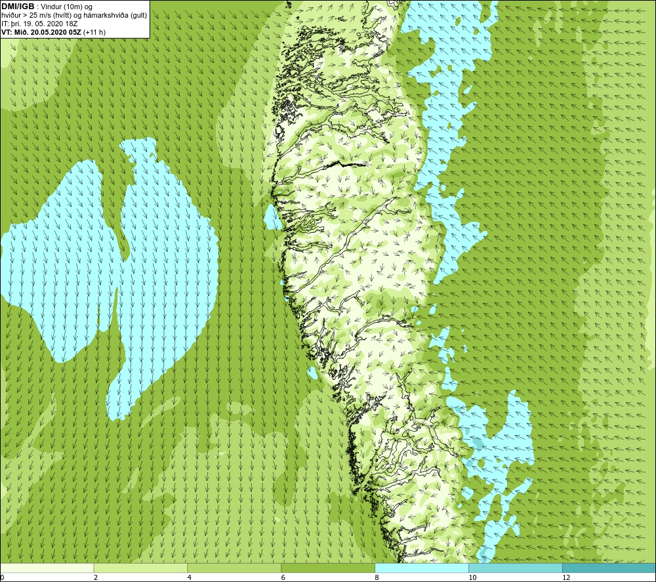This screenshot has height=582, width=656.
Task: Click the 6–8 m/s dark green legend swatch
Action: [328, 568]
